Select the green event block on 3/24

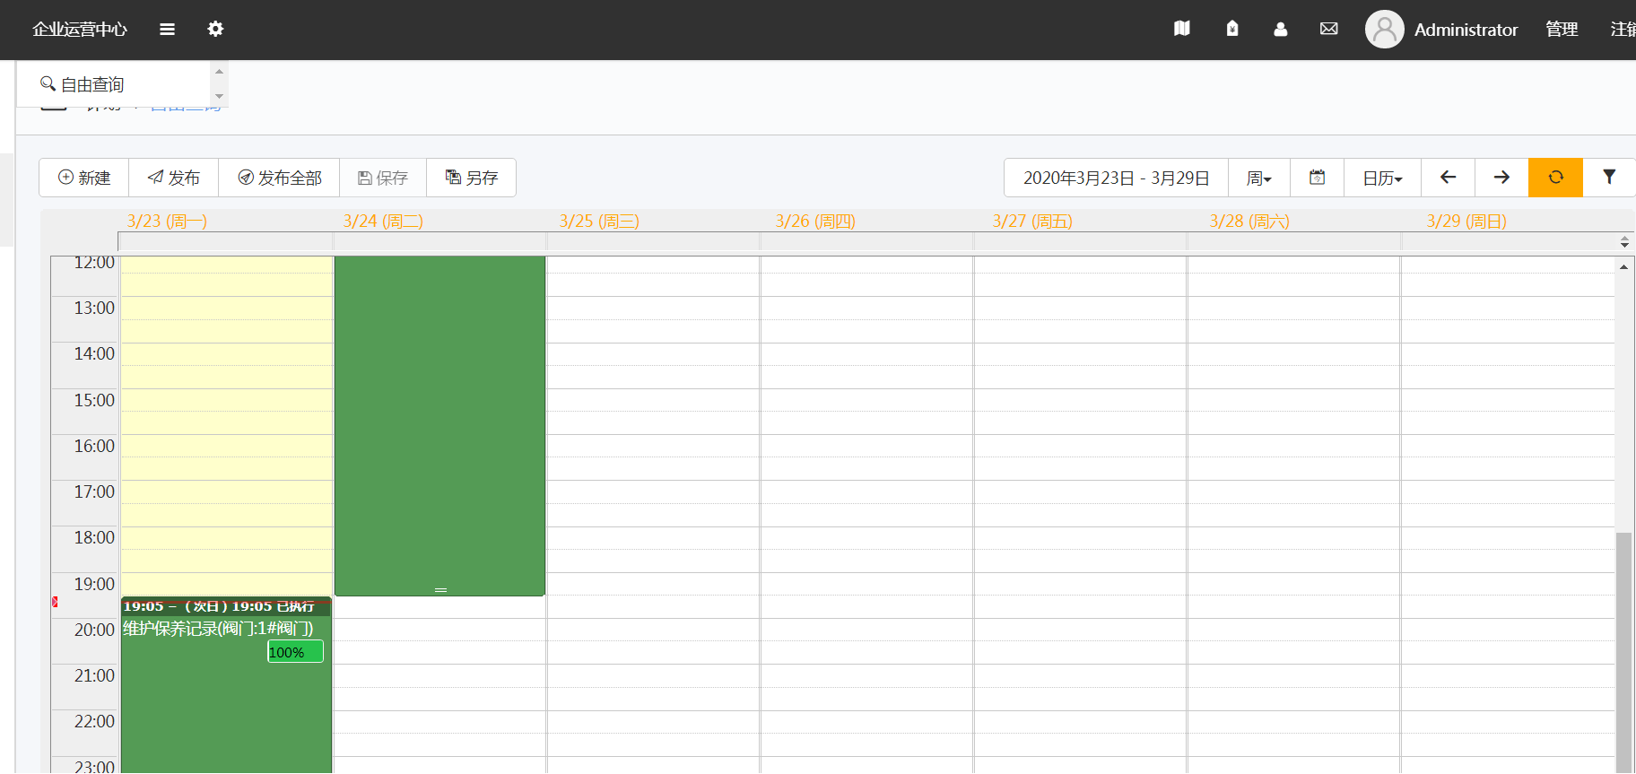(439, 422)
